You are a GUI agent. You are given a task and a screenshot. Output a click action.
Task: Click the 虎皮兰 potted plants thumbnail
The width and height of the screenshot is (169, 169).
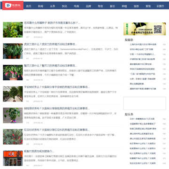point(13,51)
